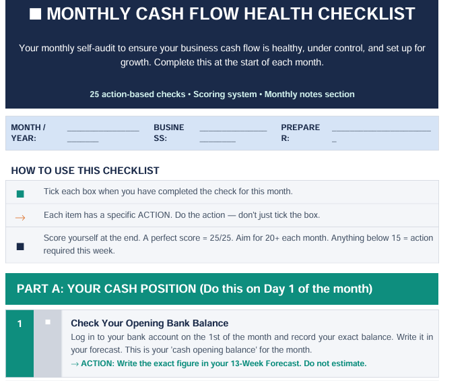Click the orange arrow icon in the instructions
The height and width of the screenshot is (381, 468).
click(x=20, y=217)
